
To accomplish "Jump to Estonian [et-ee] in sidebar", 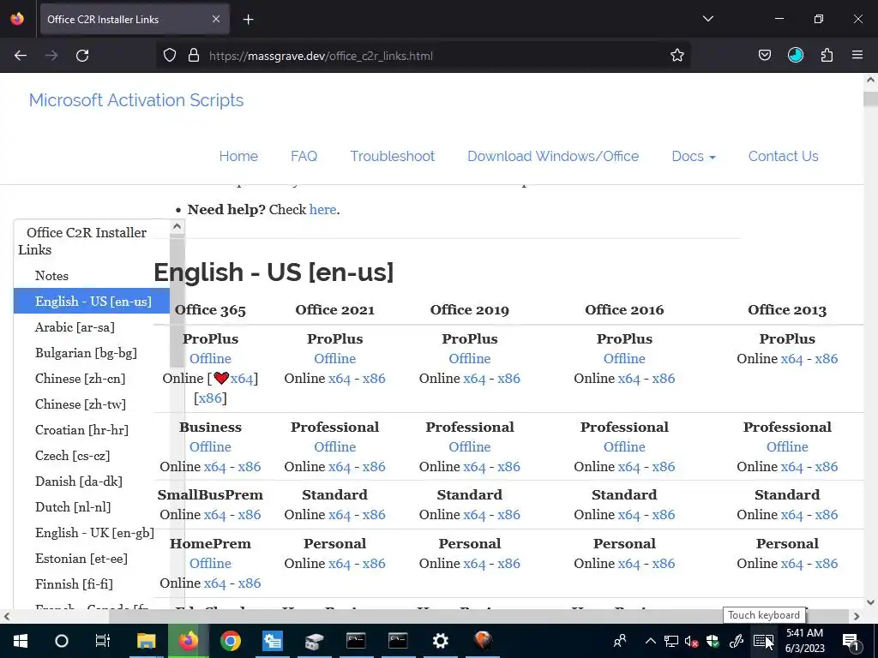I will coord(81,559).
